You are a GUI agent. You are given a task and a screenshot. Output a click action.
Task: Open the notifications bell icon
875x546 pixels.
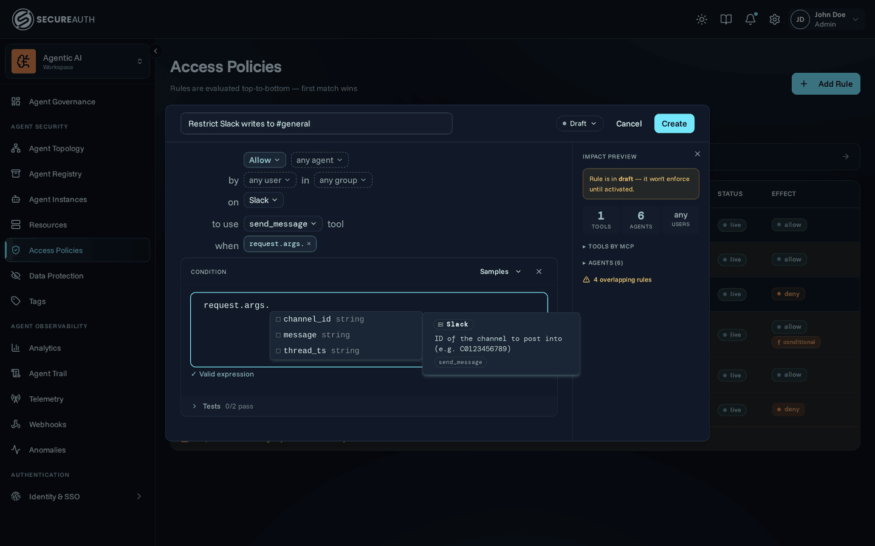(750, 19)
